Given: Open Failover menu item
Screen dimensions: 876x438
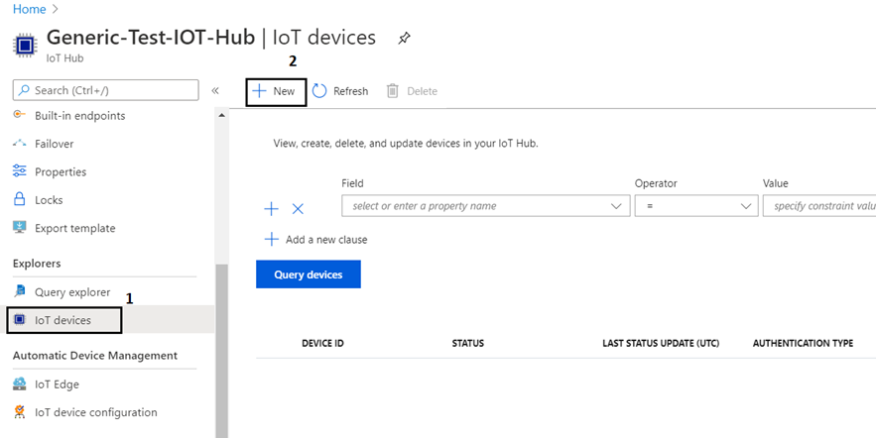Looking at the screenshot, I should [55, 144].
